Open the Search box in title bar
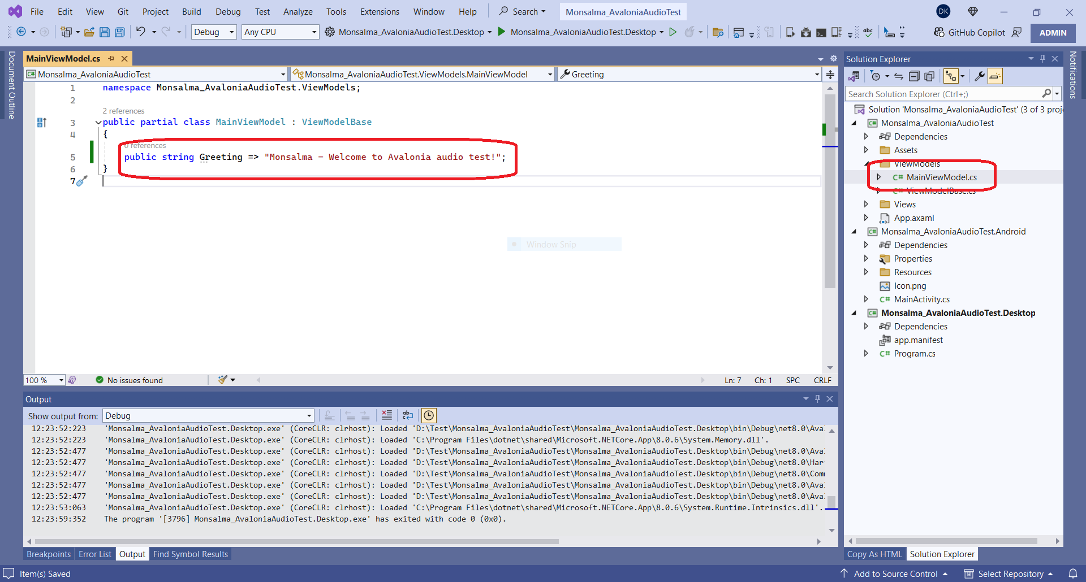This screenshot has height=582, width=1086. [x=522, y=11]
